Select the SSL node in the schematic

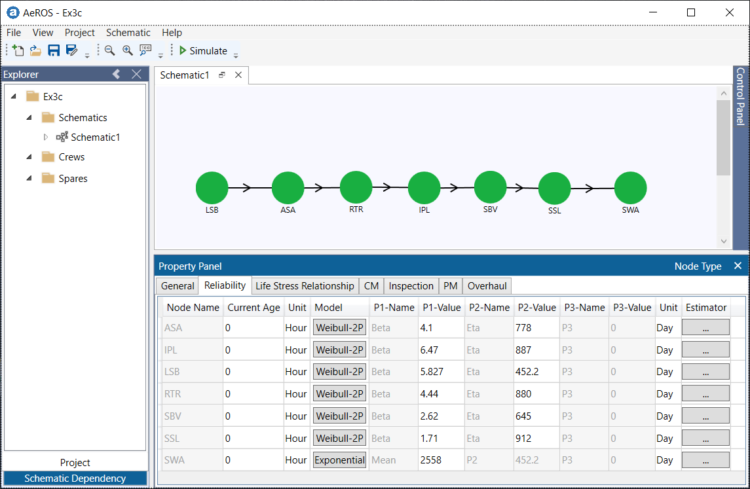[554, 189]
